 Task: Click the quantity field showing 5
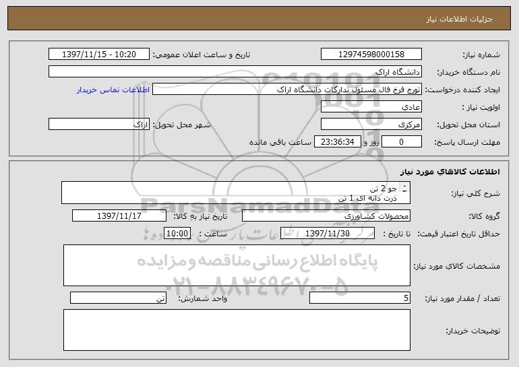point(360,298)
